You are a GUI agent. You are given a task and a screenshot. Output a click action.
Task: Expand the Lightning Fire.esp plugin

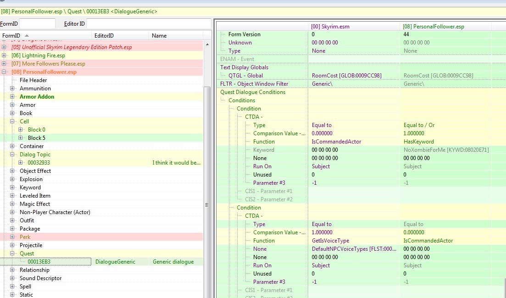coord(4,55)
